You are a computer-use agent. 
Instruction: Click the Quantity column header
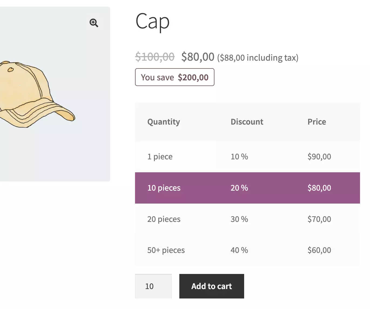(x=164, y=122)
